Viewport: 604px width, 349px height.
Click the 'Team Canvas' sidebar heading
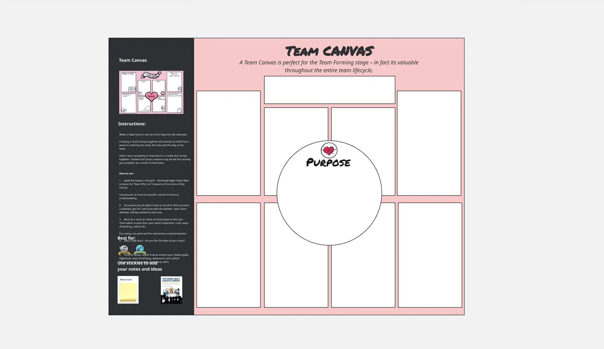[133, 60]
